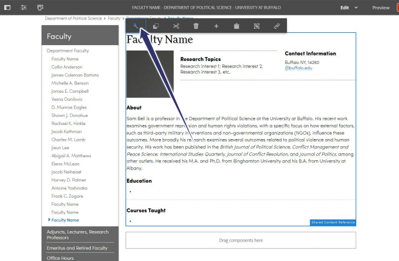Toggle the side panel icon
399x261 pixels.
(8, 7)
